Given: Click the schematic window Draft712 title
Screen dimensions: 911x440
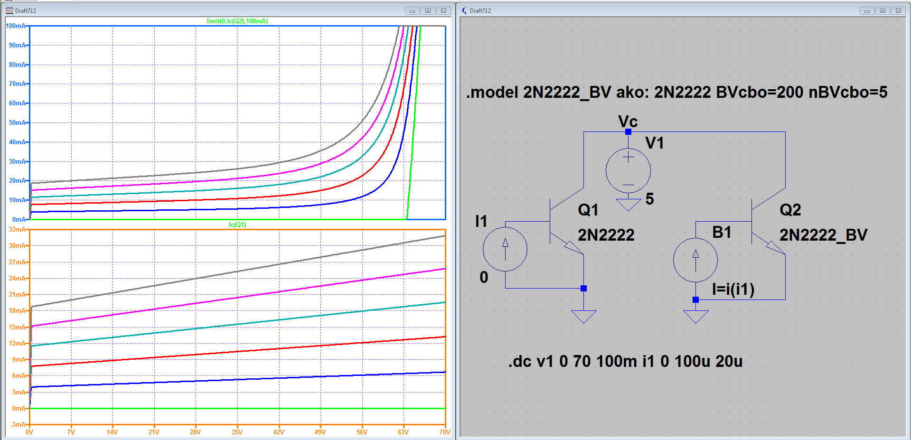Looking at the screenshot, I should 480,10.
